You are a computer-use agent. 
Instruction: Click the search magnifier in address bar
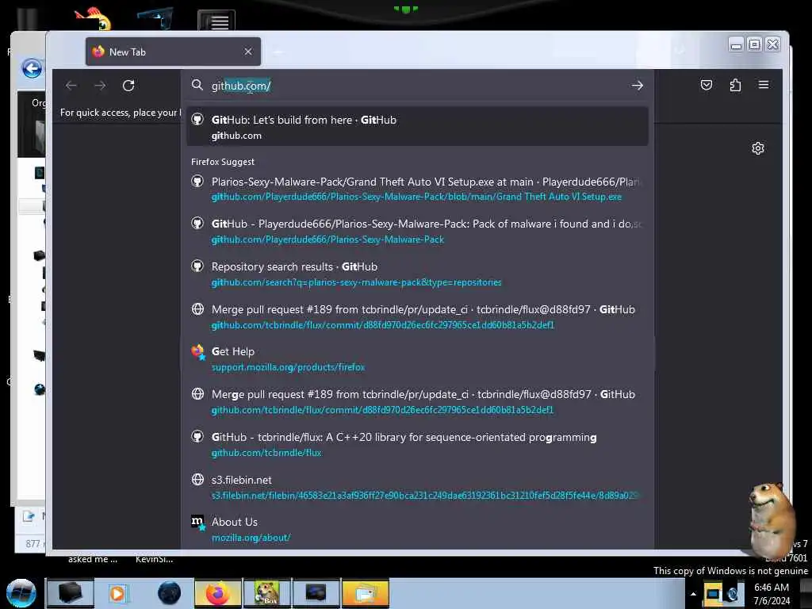click(197, 85)
